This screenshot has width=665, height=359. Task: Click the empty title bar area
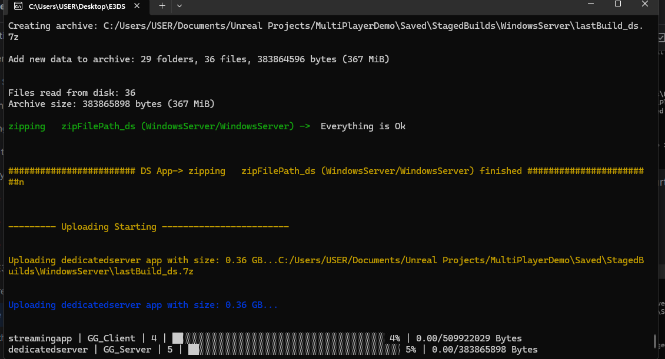click(383, 6)
